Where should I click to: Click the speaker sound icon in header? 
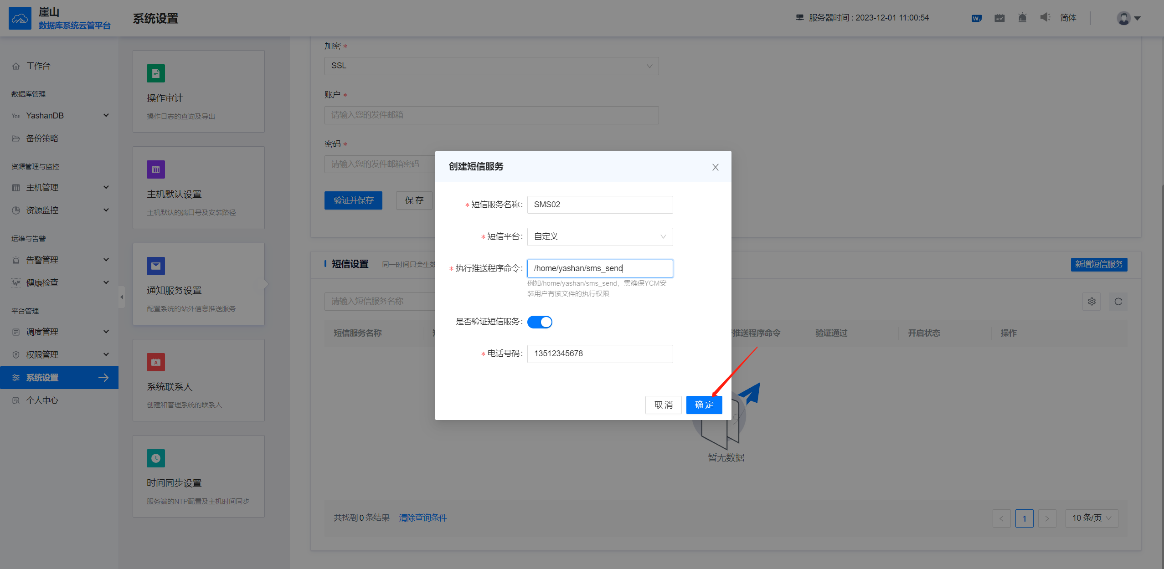(x=1045, y=17)
